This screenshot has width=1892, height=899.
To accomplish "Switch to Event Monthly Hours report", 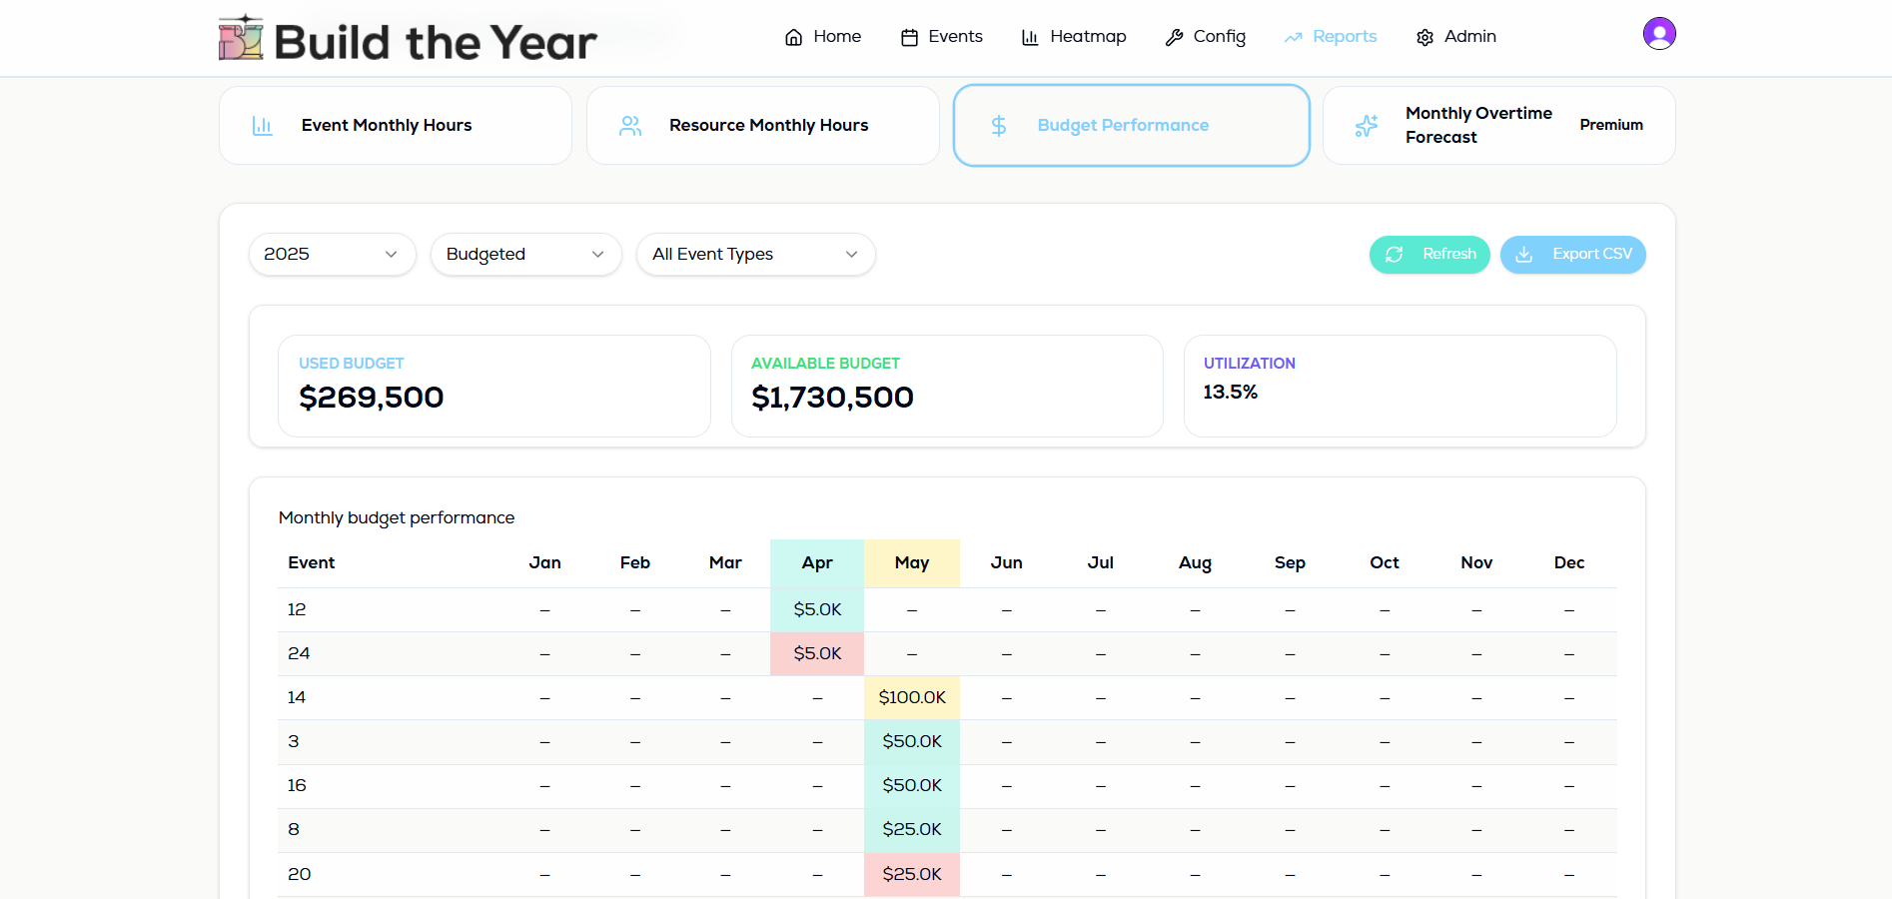I will coord(396,126).
